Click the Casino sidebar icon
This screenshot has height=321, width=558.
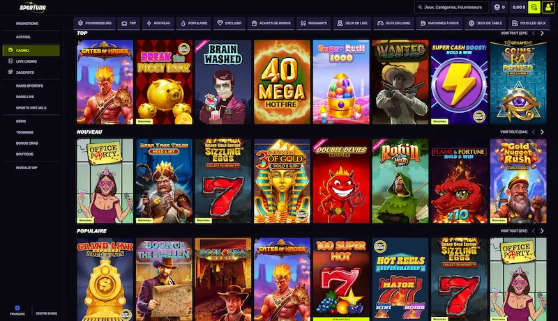(10, 50)
